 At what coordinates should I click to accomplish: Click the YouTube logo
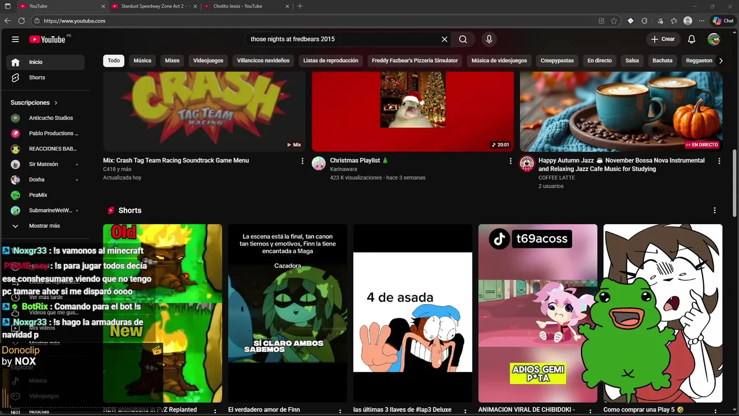[47, 39]
